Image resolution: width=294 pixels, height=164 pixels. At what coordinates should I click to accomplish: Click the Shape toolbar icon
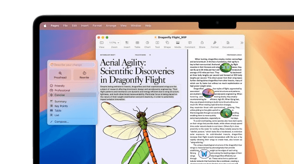pyautogui.click(x=167, y=43)
